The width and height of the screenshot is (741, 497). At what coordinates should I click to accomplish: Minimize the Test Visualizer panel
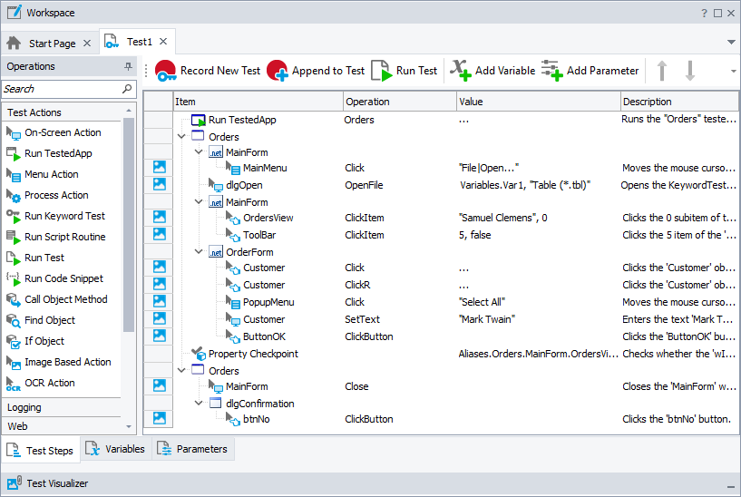click(731, 486)
